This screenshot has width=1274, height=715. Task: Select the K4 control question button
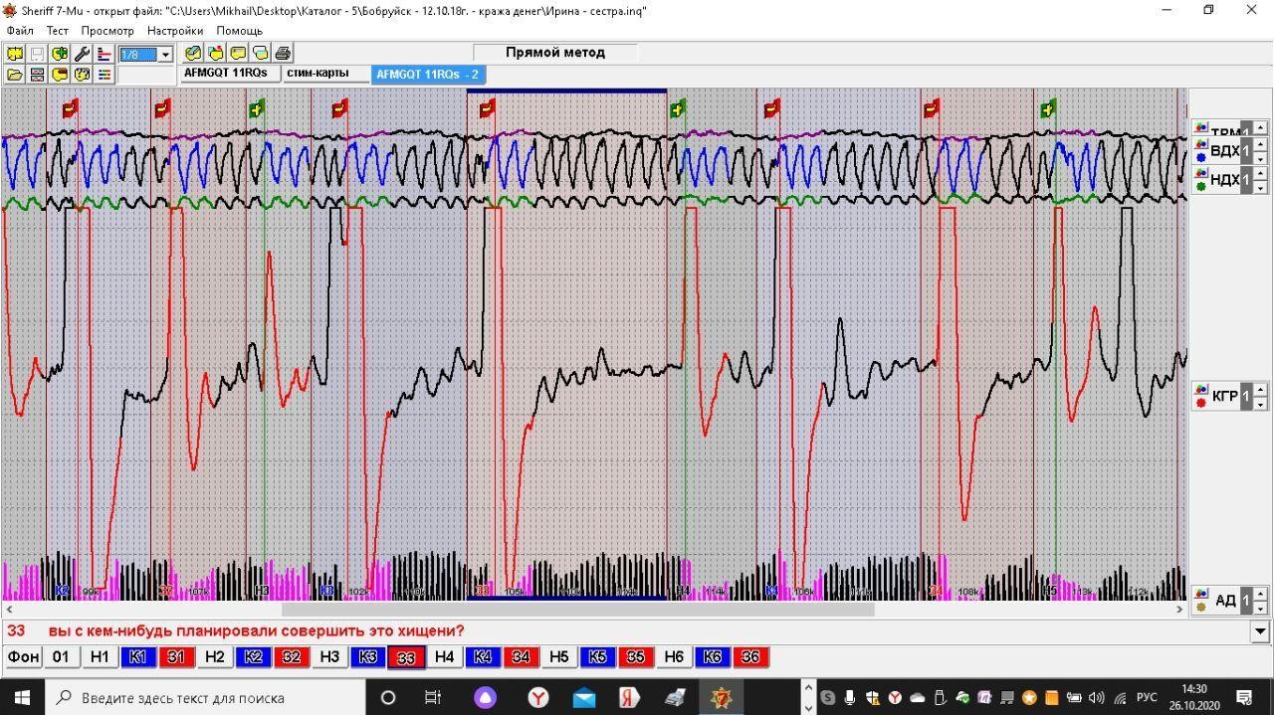pyautogui.click(x=483, y=657)
